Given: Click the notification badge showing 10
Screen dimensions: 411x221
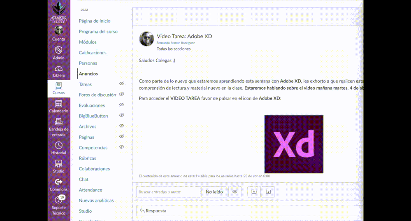Looking at the screenshot, I should click(62, 197).
